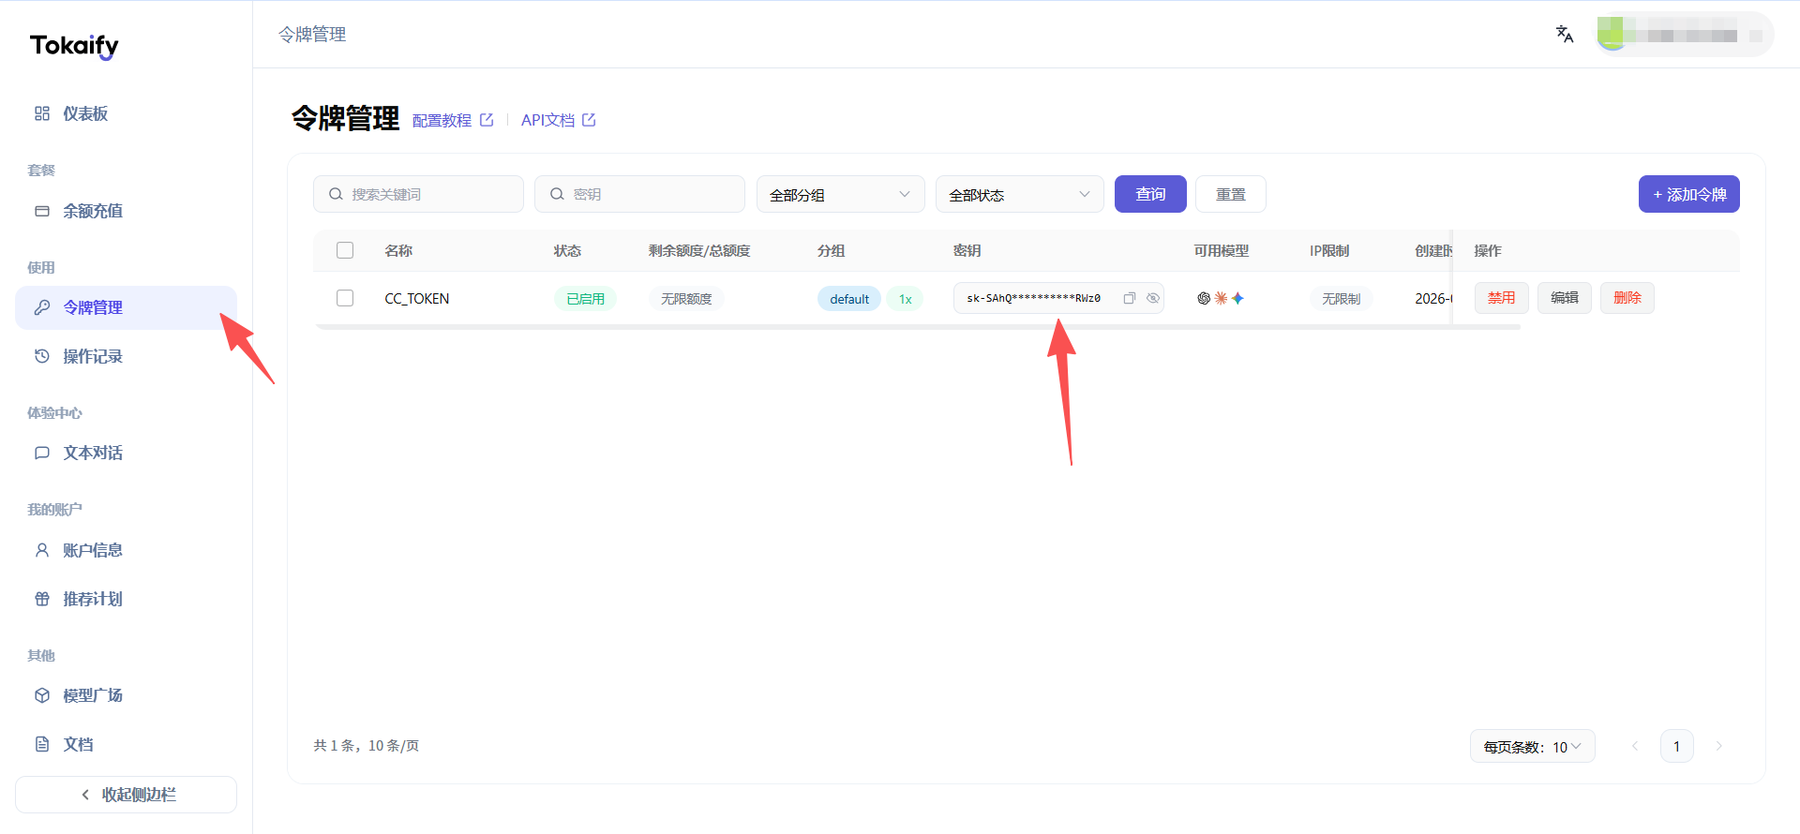
Task: Click the gift icon for 推荐计划
Action: [42, 599]
